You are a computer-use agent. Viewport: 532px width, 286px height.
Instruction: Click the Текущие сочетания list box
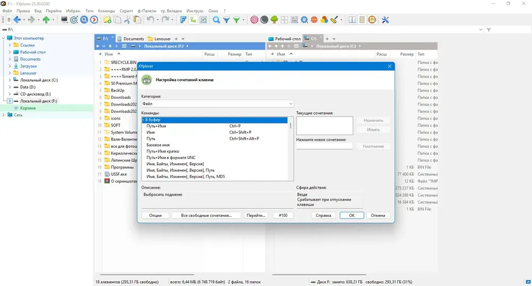coord(325,125)
